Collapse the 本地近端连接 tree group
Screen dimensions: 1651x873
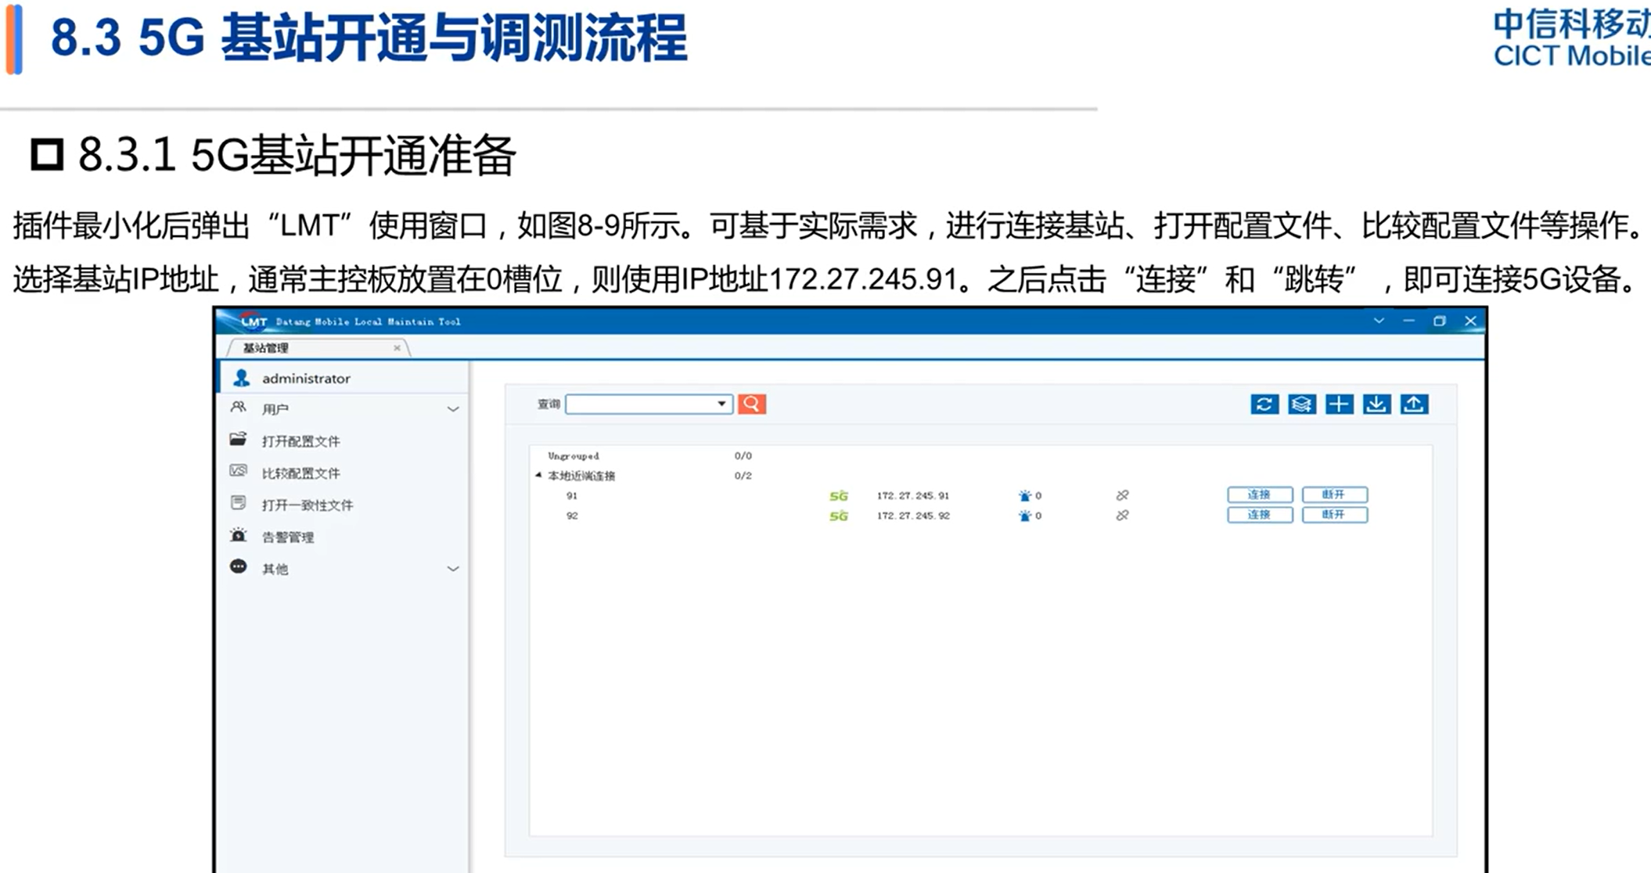[x=538, y=476]
